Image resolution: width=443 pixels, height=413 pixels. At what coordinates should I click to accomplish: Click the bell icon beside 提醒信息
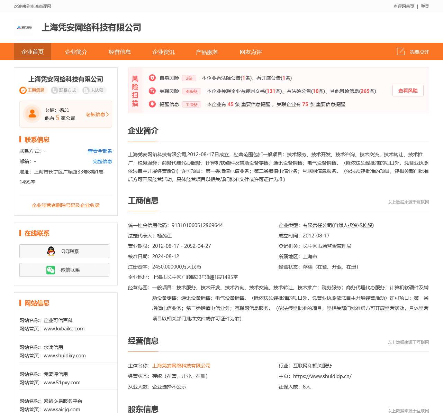click(152, 104)
